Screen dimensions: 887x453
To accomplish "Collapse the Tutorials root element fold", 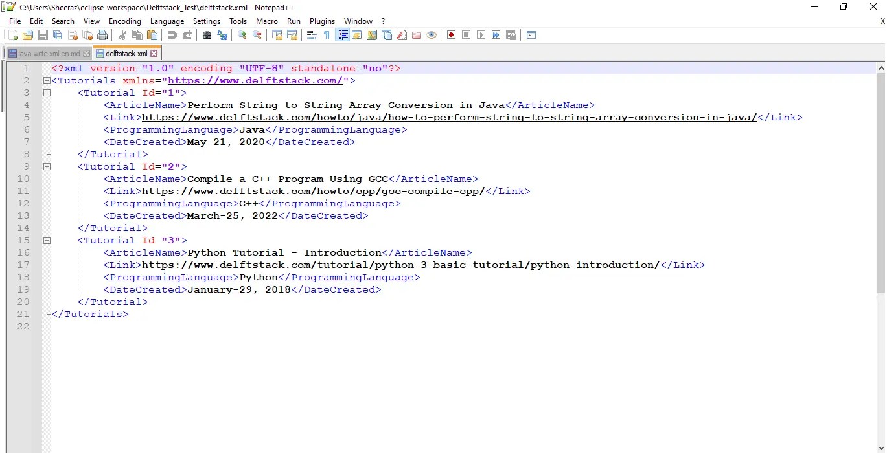I will [x=47, y=80].
